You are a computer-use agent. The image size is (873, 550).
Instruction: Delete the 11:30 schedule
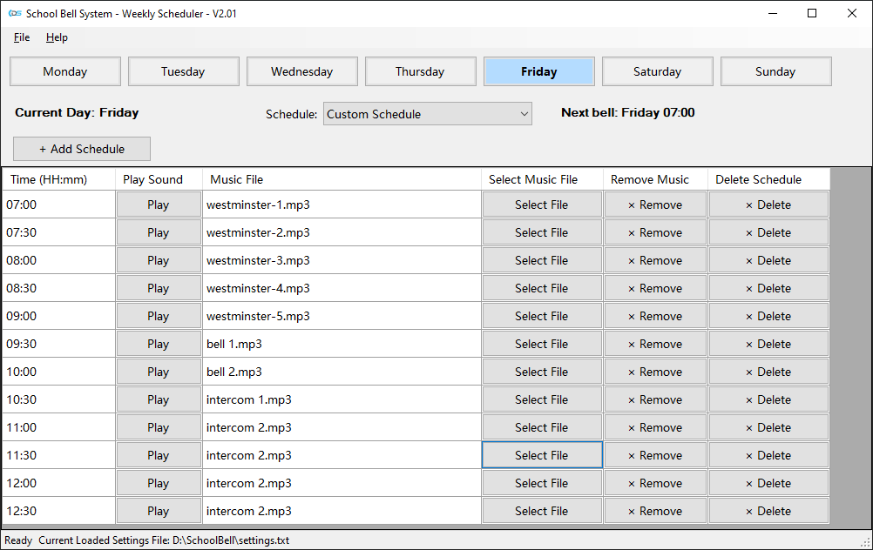769,455
